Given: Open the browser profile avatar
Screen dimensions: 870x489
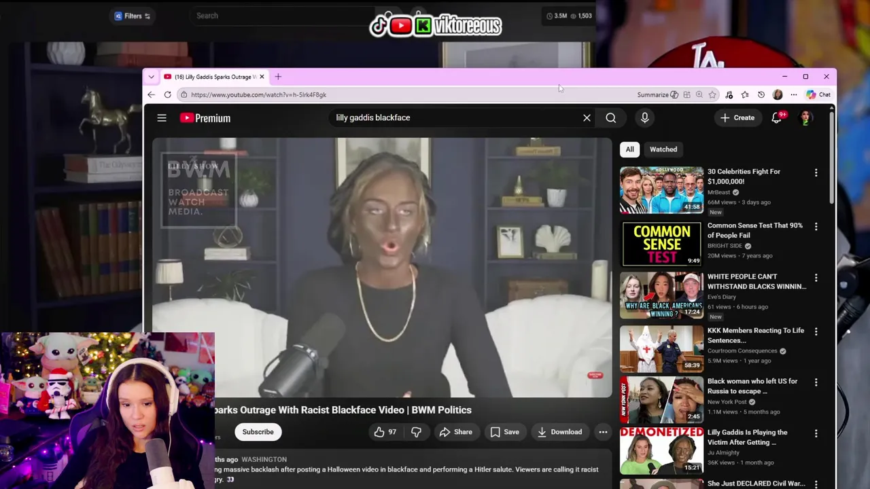Looking at the screenshot, I should click(x=778, y=95).
